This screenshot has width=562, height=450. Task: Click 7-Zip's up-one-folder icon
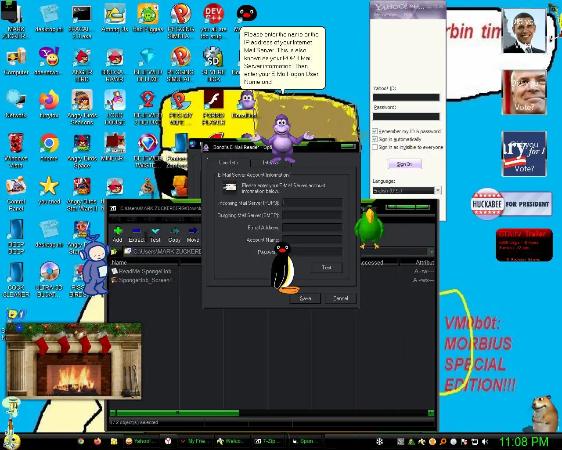coord(114,251)
